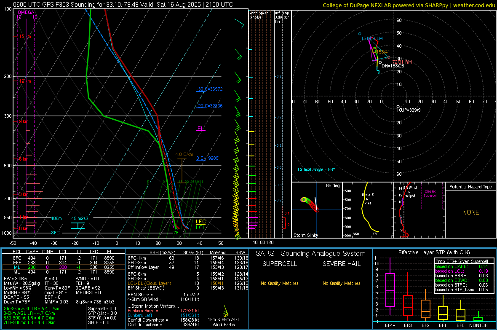
Task: Click the Potential Hazard Type header
Action: (470, 187)
